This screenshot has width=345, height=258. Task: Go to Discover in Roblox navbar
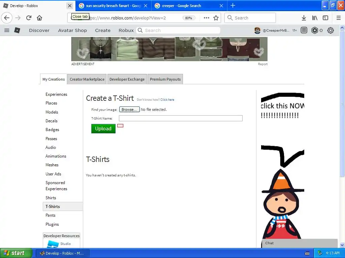tap(39, 30)
